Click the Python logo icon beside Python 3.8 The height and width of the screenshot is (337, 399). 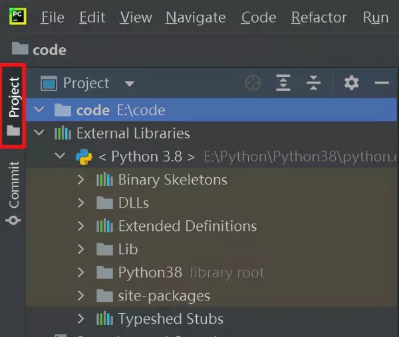click(84, 157)
